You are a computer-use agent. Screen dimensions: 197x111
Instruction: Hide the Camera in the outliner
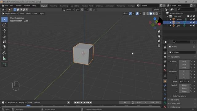click(191, 19)
